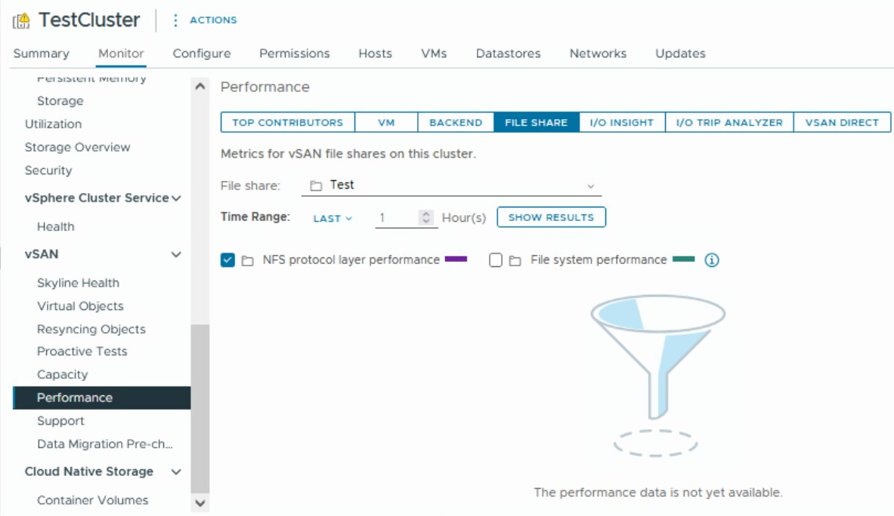Open the Time Range LAST dropdown
894x516 pixels.
(x=333, y=218)
